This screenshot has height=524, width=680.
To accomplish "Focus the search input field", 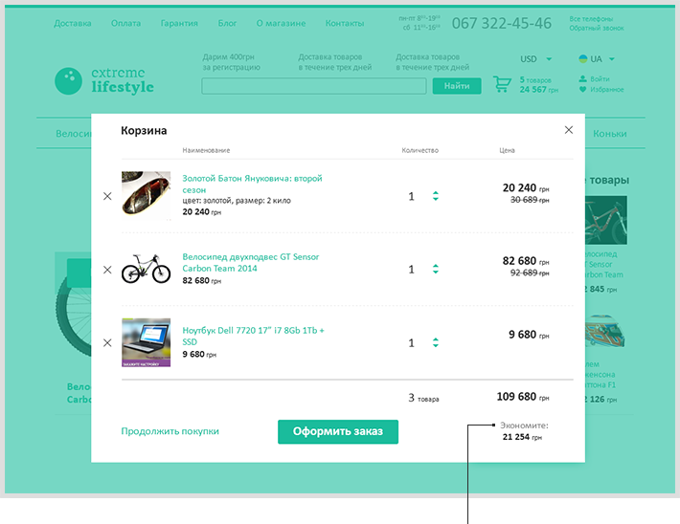I will pos(313,86).
